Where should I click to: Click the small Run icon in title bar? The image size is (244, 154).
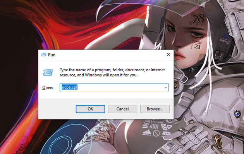pyautogui.click(x=44, y=55)
